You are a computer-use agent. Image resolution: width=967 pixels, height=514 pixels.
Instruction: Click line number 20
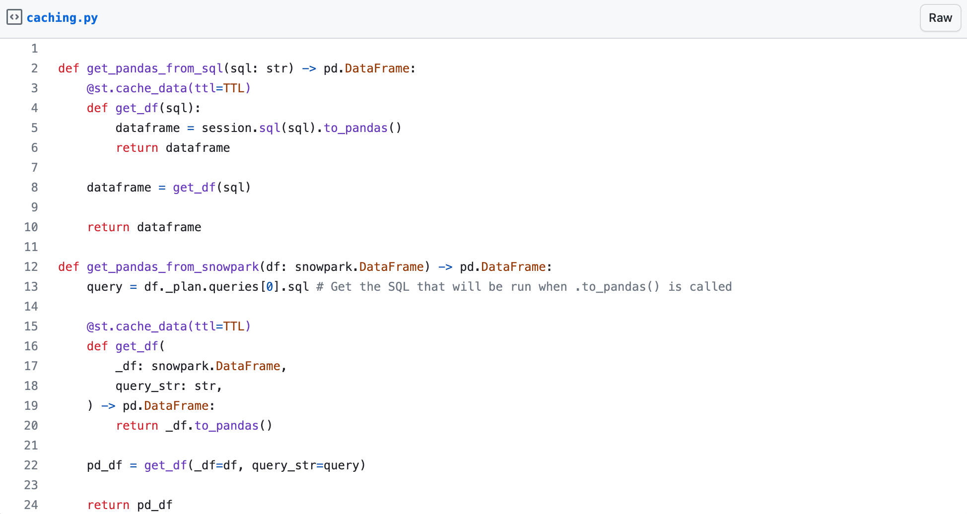click(31, 426)
